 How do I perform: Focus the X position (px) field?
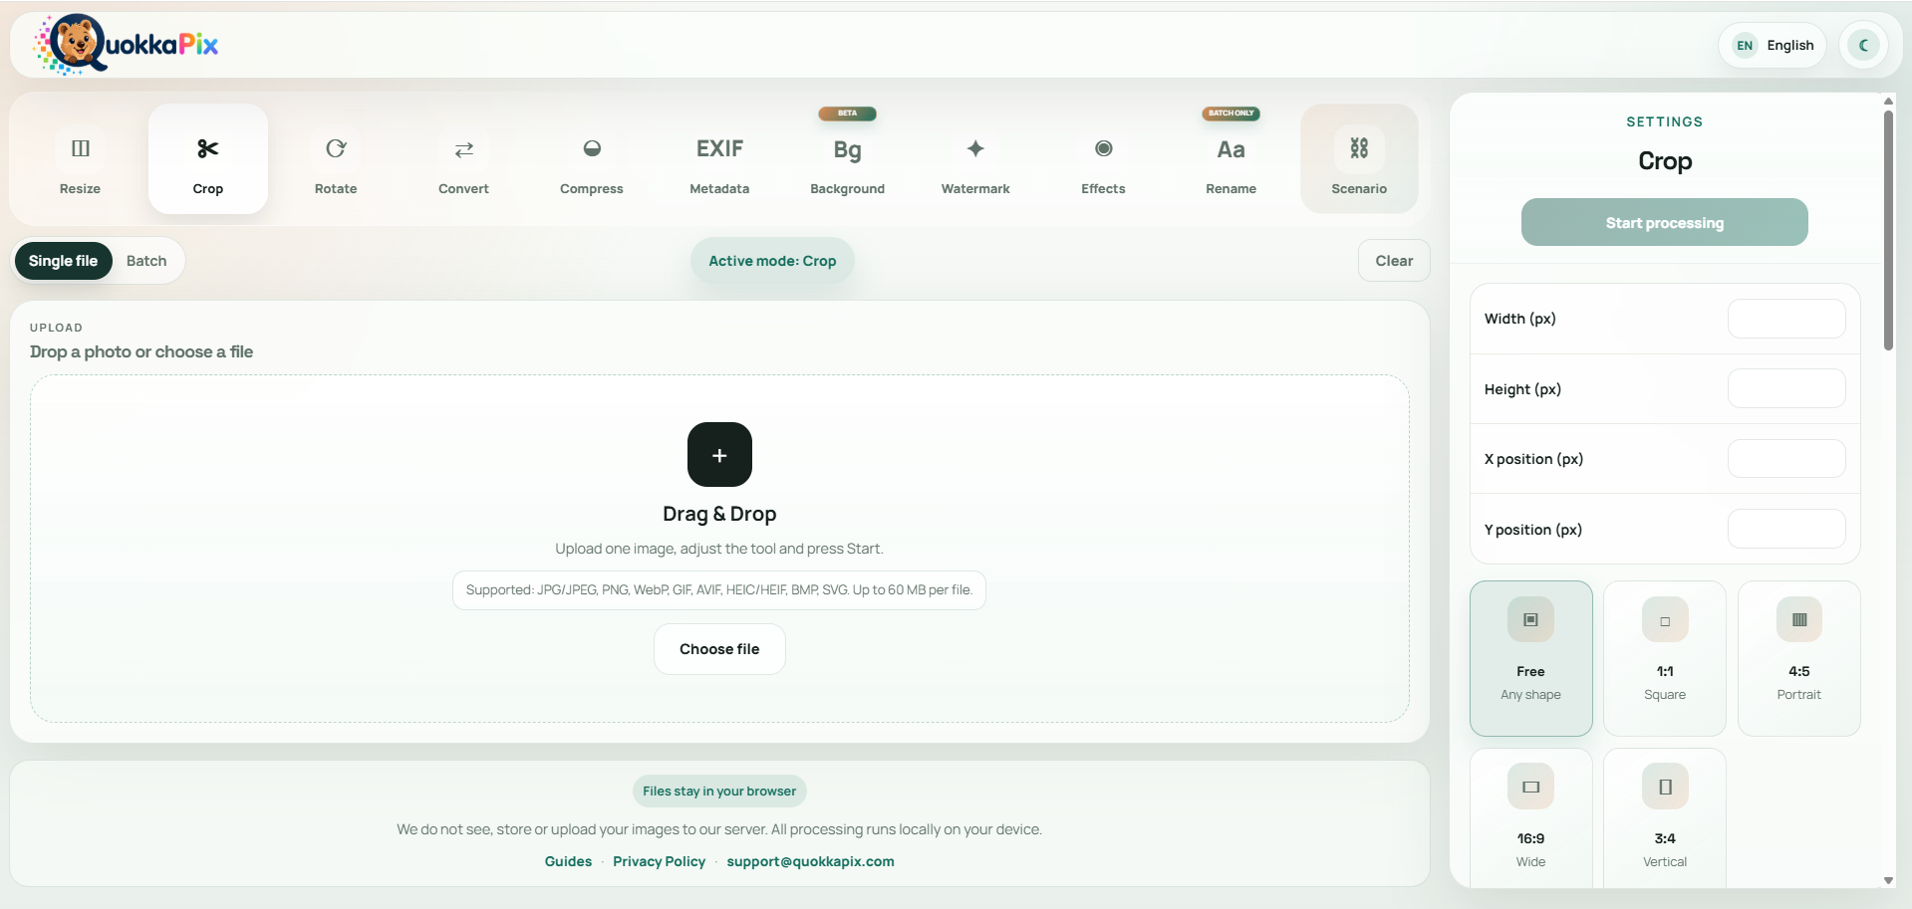pos(1786,459)
